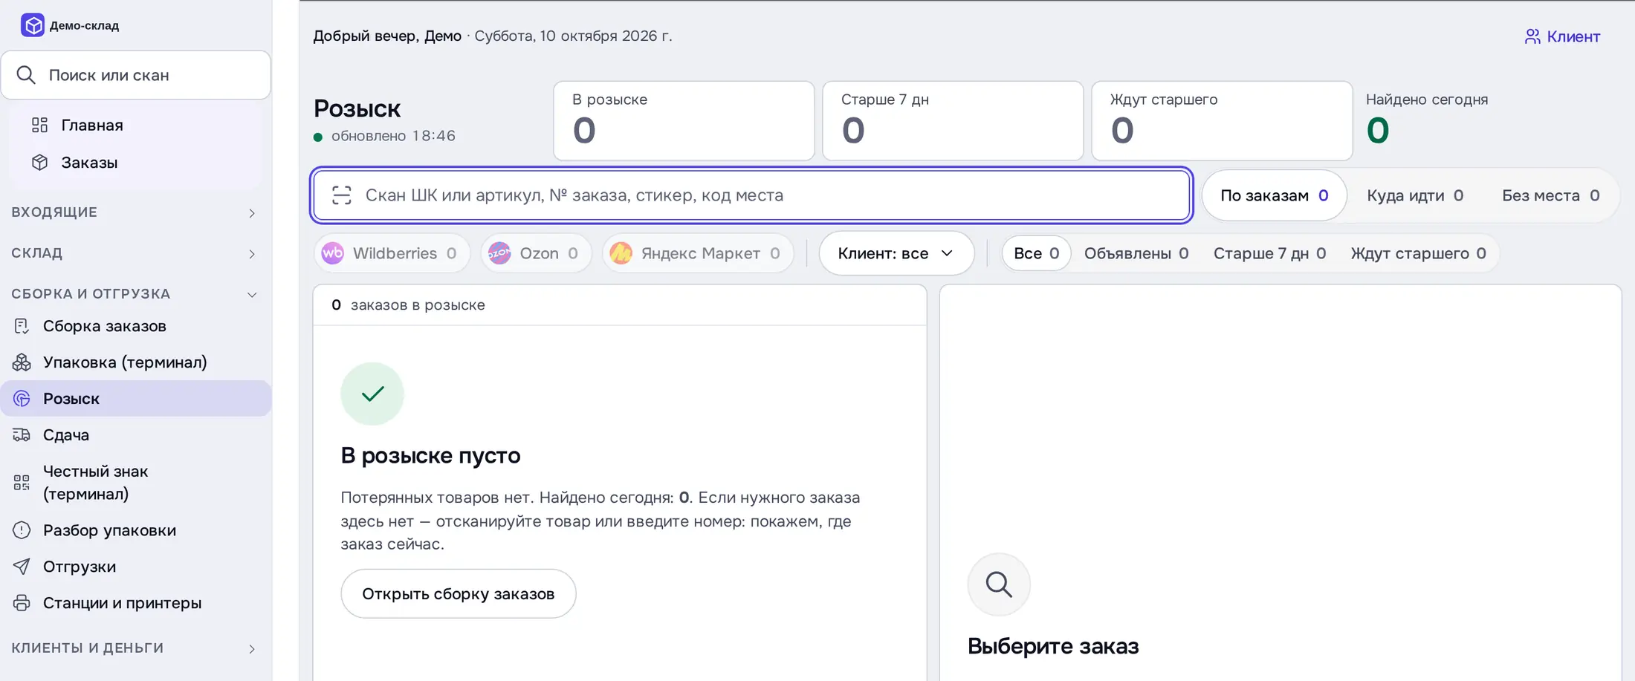Expand the КЛИЕНТЫ И ДЕНЬГИ section
This screenshot has width=1635, height=681.
[x=135, y=648]
